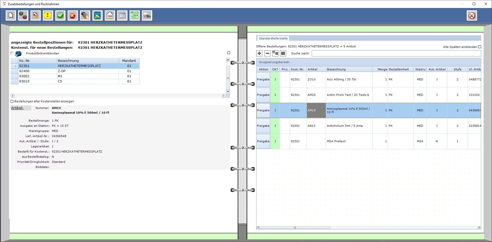Screen dimensions: 492x242
Task: Click the minus collapse-all icon above the order grid
Action: 268,53
